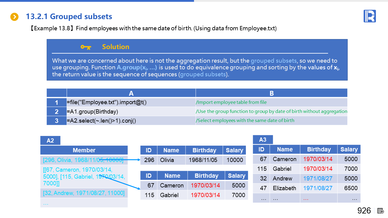This screenshot has height=218, width=388.
Task: Select the Olivia group row in A2 table
Action: pos(84,160)
